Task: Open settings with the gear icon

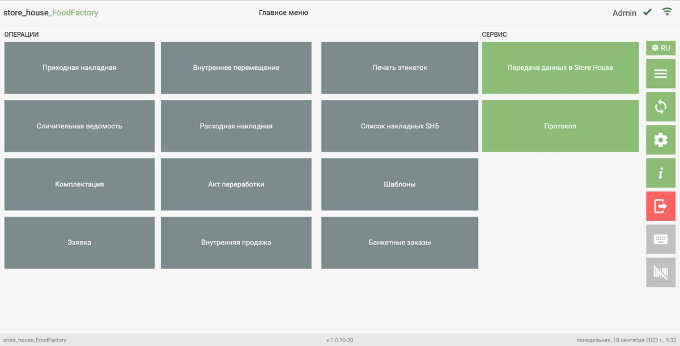Action: click(661, 140)
